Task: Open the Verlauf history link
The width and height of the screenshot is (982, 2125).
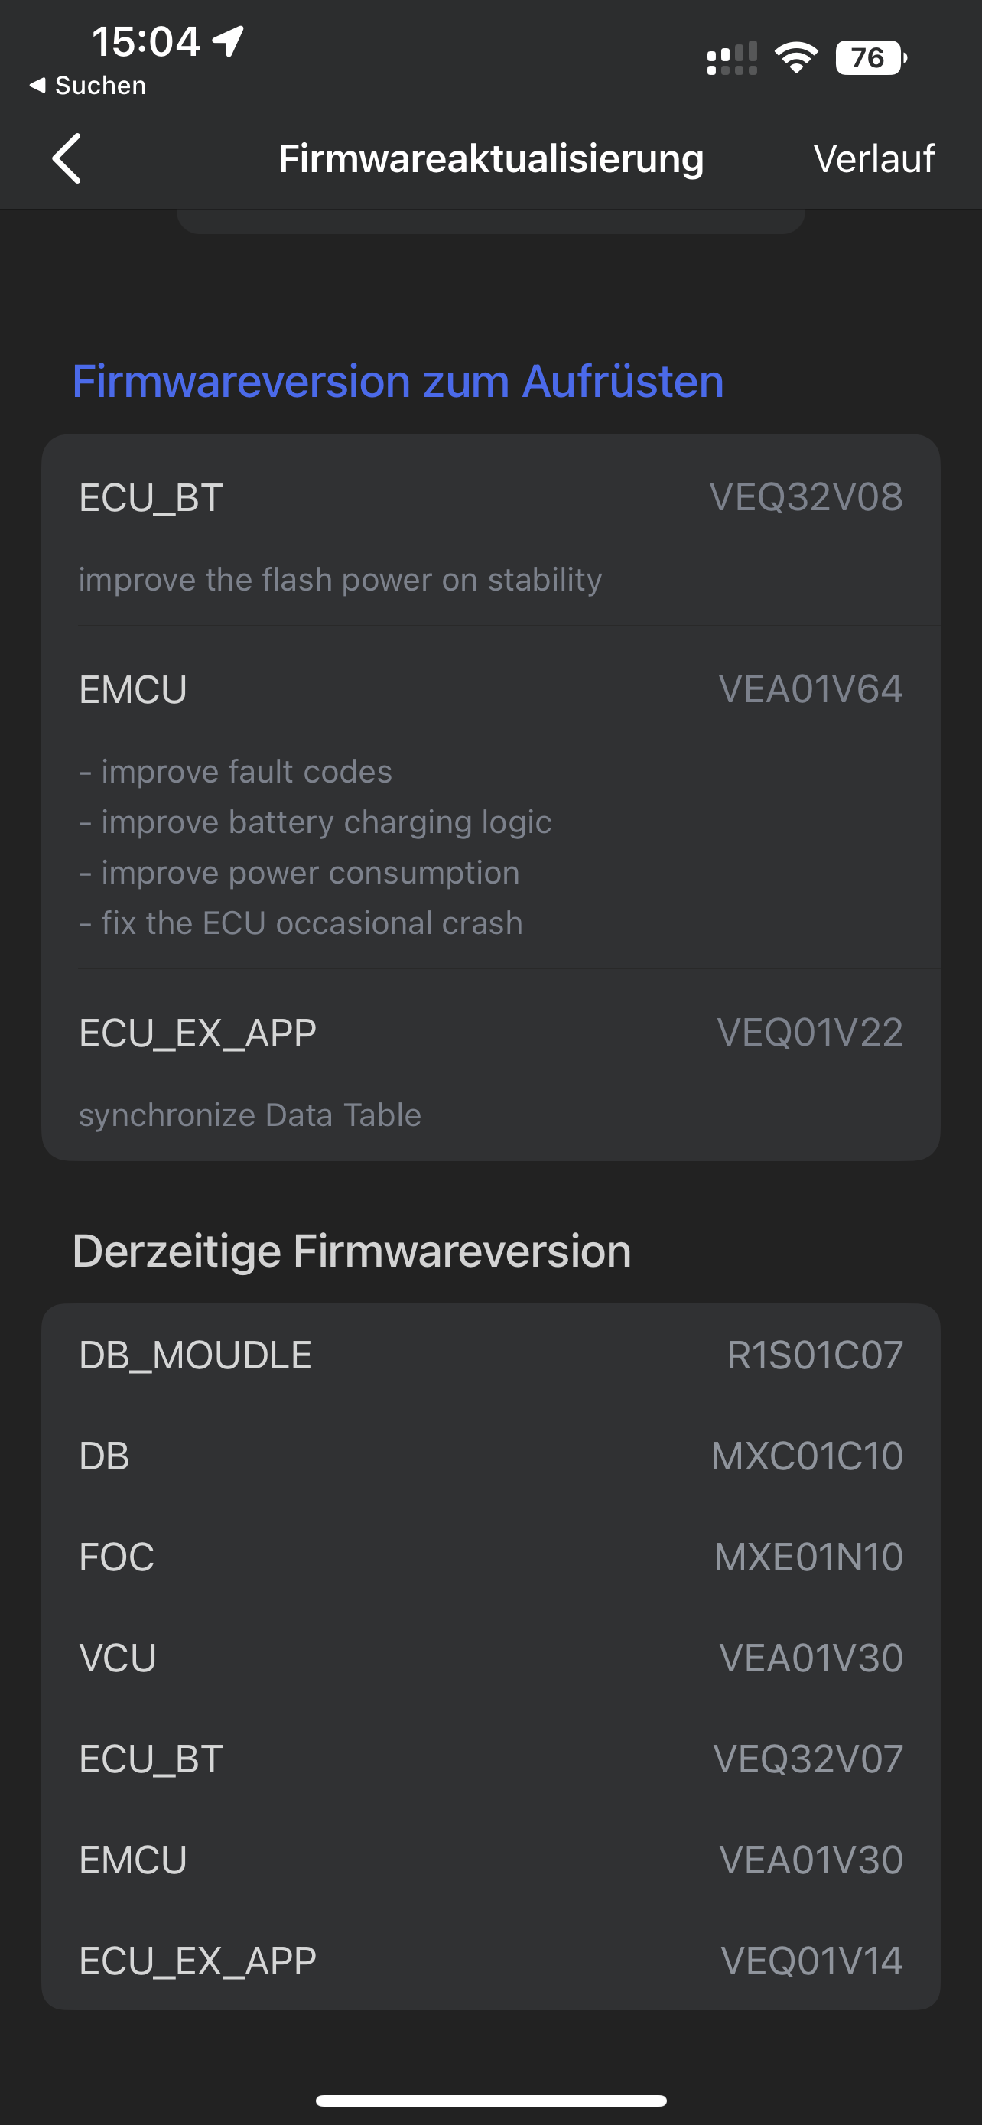Action: (873, 158)
